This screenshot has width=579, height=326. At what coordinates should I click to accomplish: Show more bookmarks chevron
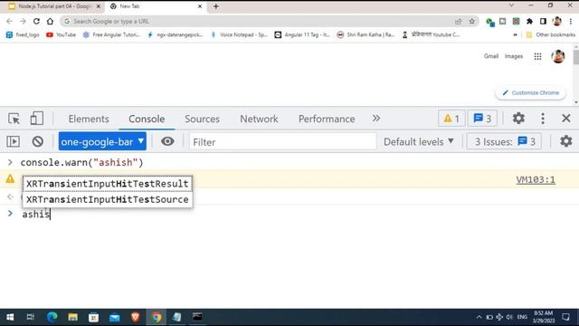point(515,34)
